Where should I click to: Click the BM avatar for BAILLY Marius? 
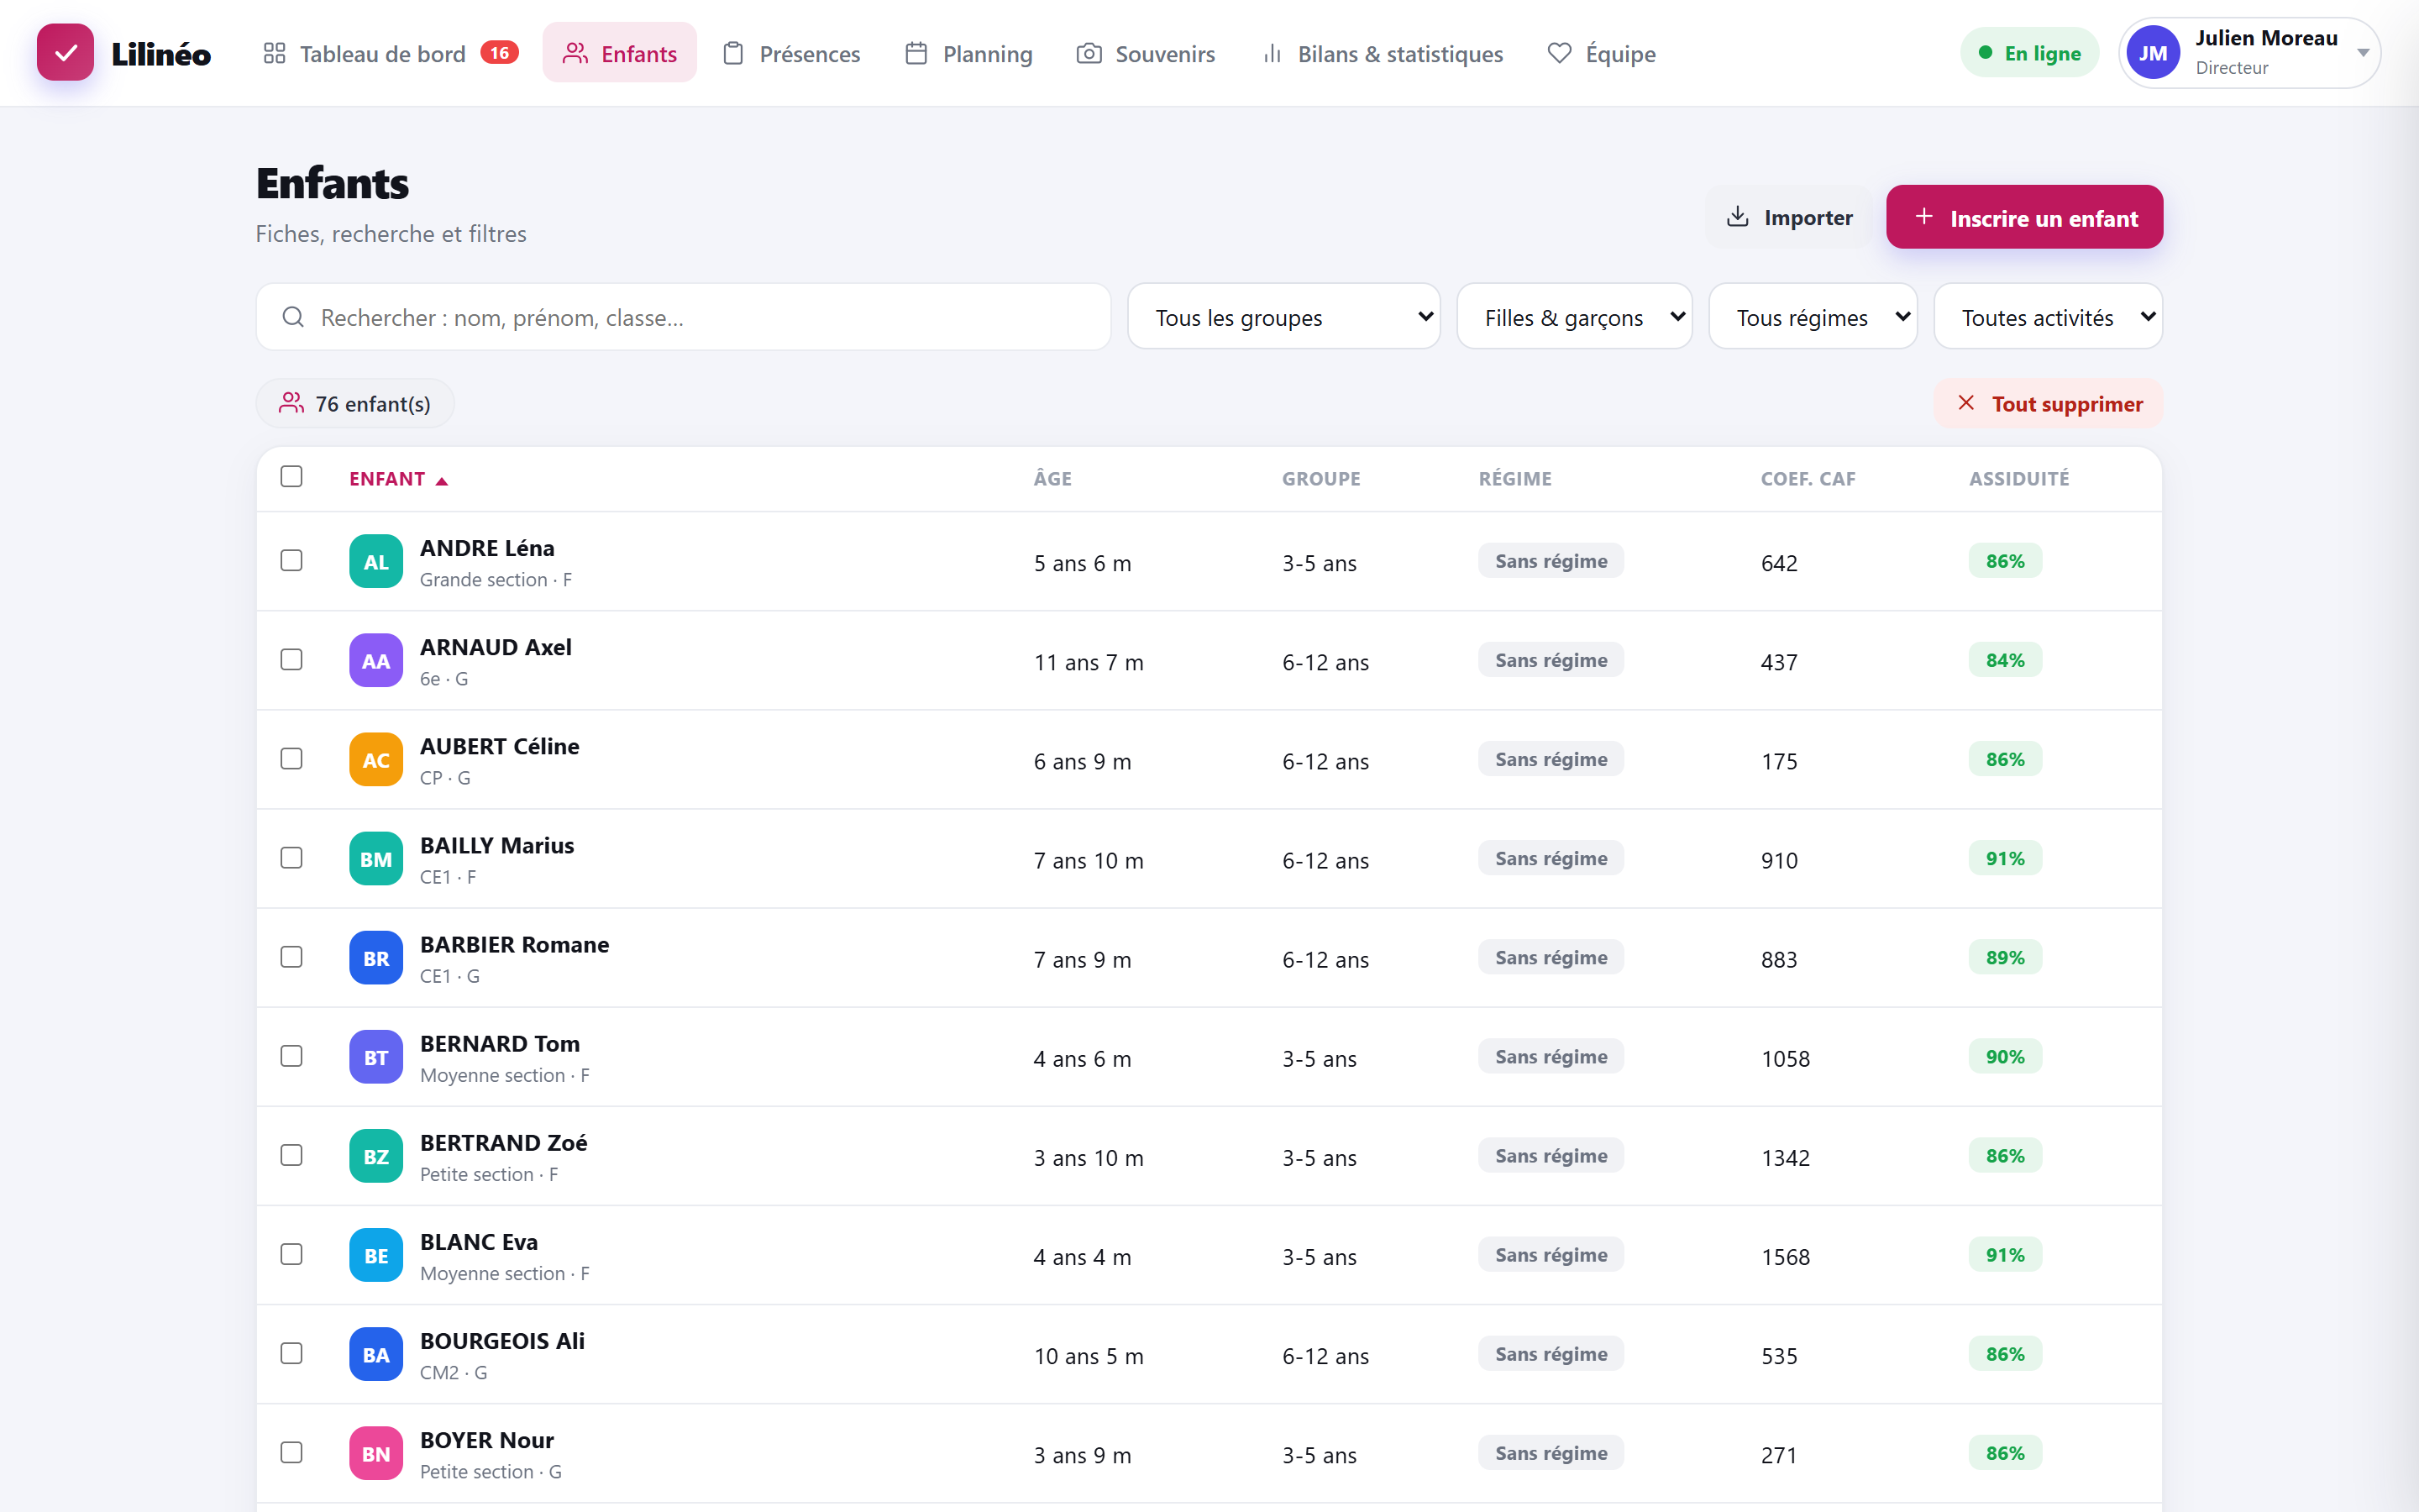(x=375, y=858)
